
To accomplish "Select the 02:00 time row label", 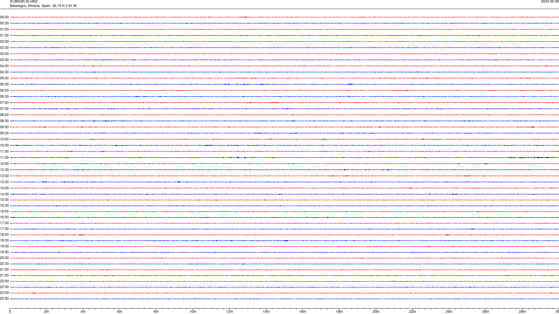I will [x=4, y=42].
